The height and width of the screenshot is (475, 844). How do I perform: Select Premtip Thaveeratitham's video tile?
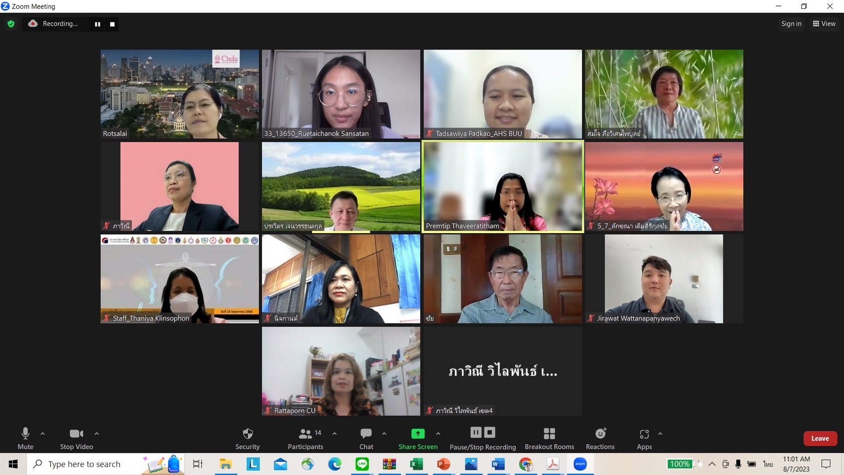502,186
